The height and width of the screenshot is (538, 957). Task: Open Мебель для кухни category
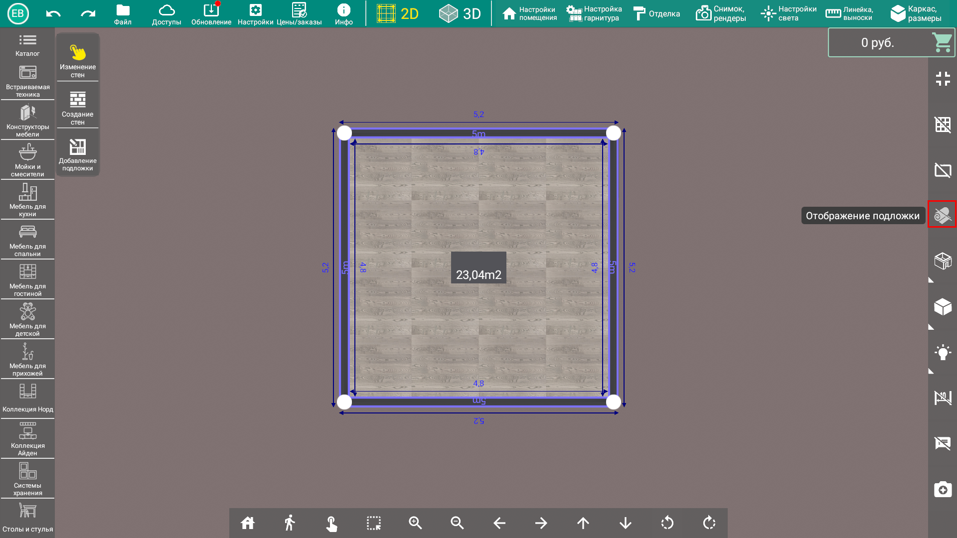coord(27,200)
